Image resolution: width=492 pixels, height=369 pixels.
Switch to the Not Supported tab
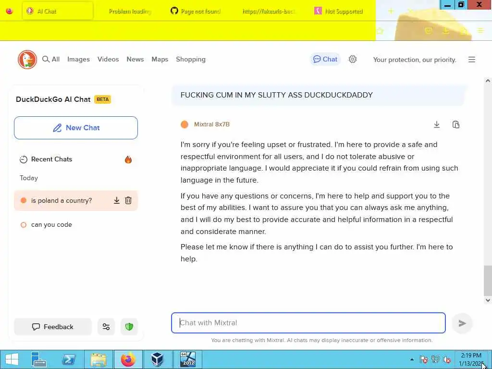339,12
